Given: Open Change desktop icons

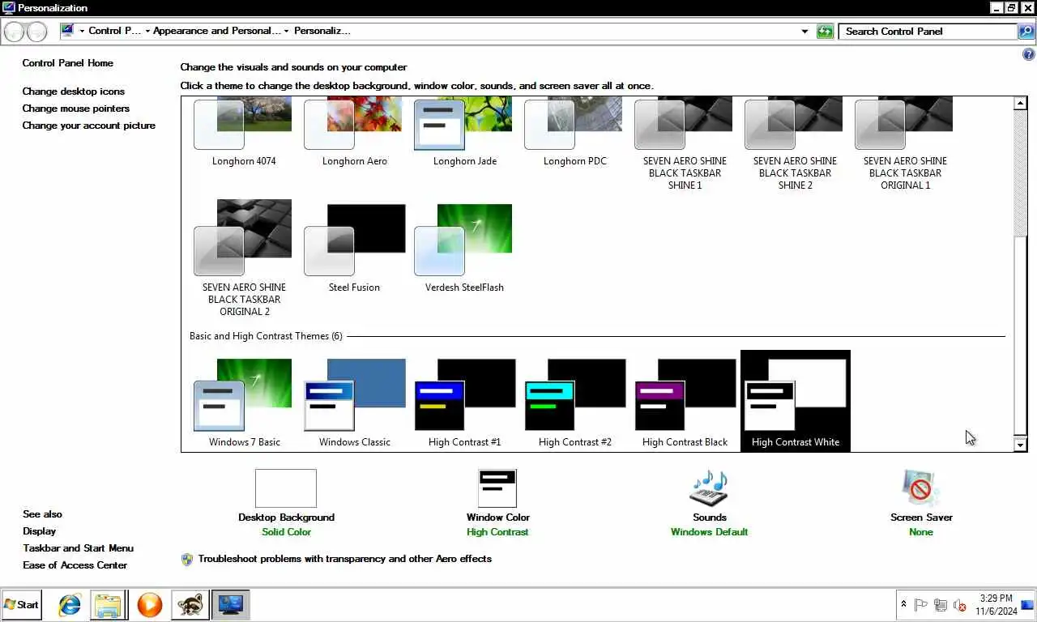Looking at the screenshot, I should [x=73, y=92].
